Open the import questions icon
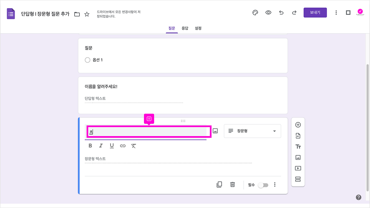Viewport: 370px width, 208px height. [298, 135]
